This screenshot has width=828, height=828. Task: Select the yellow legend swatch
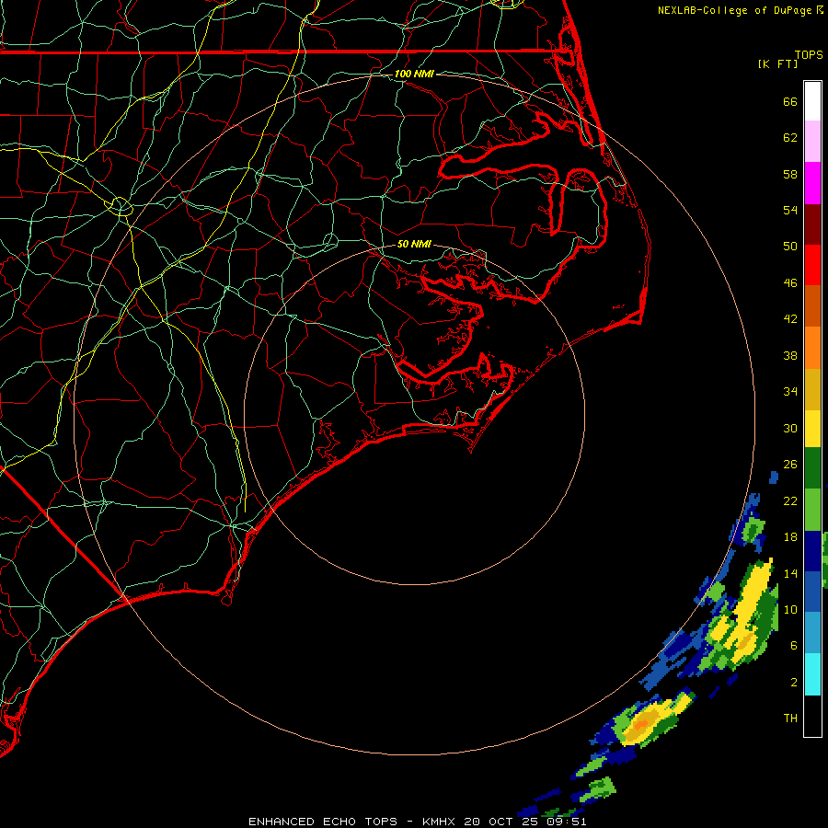click(x=812, y=429)
